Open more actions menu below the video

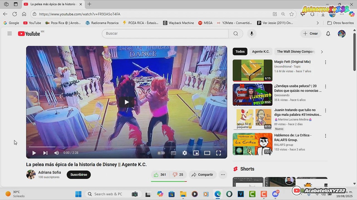tap(223, 175)
